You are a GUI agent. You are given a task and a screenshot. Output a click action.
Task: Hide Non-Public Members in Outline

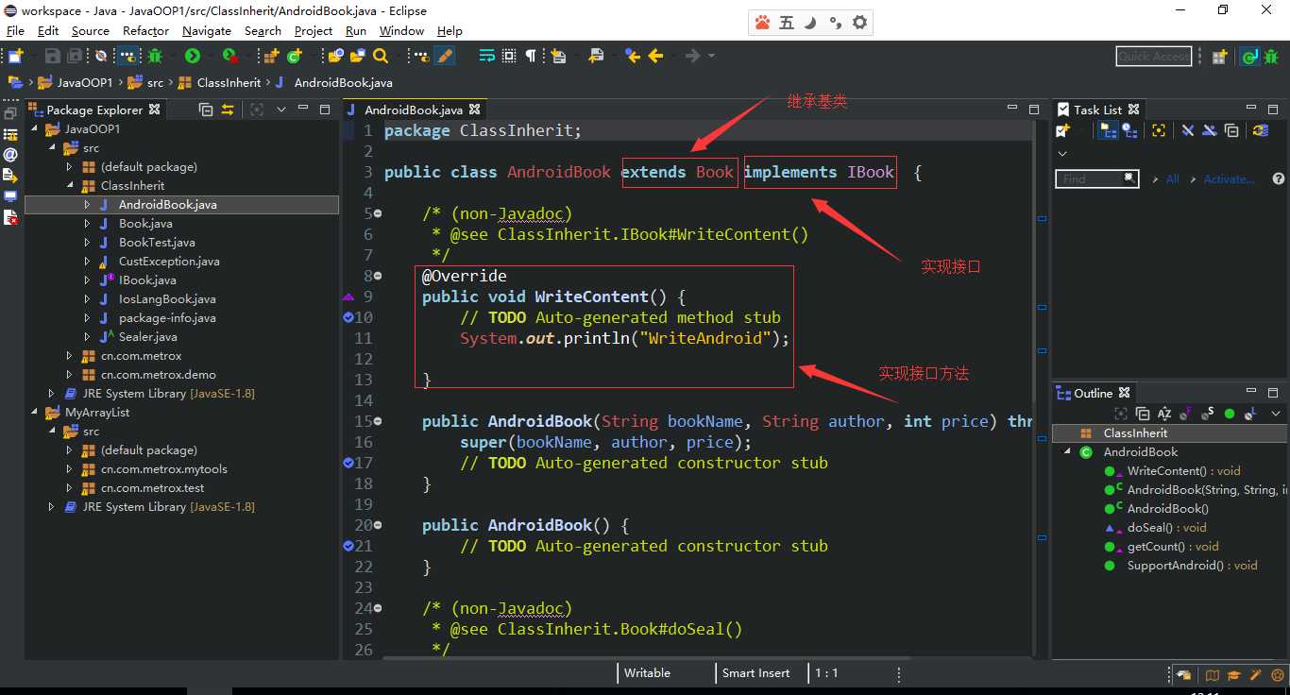tap(1230, 414)
